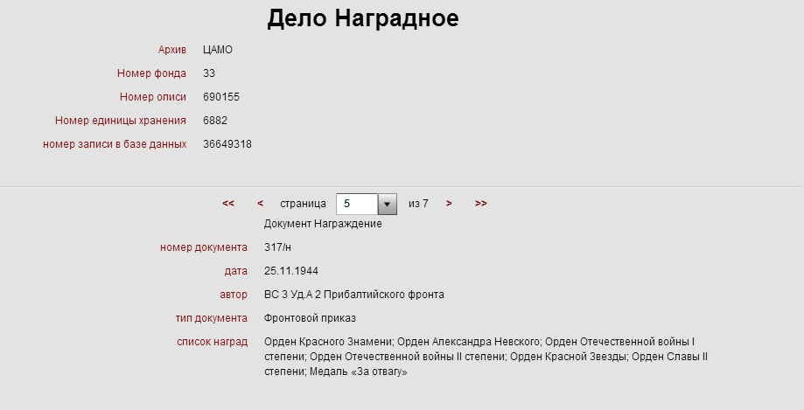Viewport: 804px width, 410px height.
Task: Go to previous page with < arrow
Action: tap(260, 204)
